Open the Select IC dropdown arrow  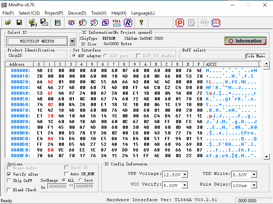72,42
